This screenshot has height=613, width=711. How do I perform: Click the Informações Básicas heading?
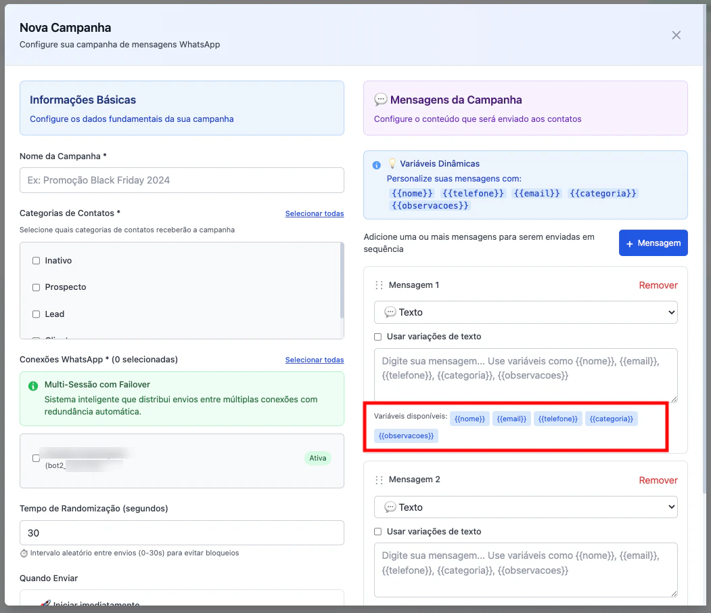click(x=83, y=100)
